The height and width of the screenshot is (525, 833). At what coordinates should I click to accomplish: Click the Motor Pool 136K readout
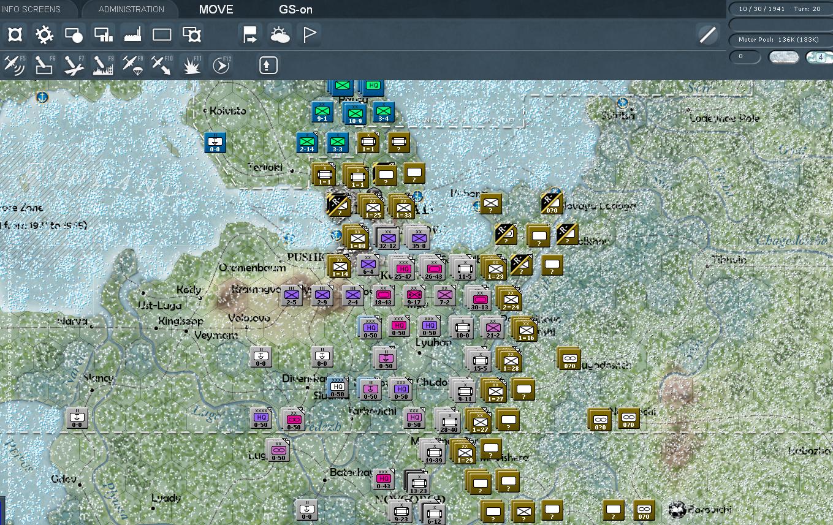click(780, 40)
